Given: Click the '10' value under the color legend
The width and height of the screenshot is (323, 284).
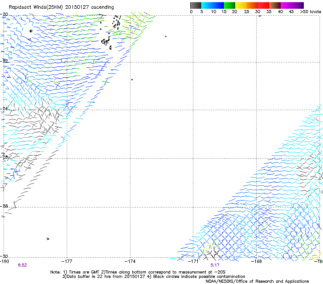Looking at the screenshot, I should pos(213,12).
